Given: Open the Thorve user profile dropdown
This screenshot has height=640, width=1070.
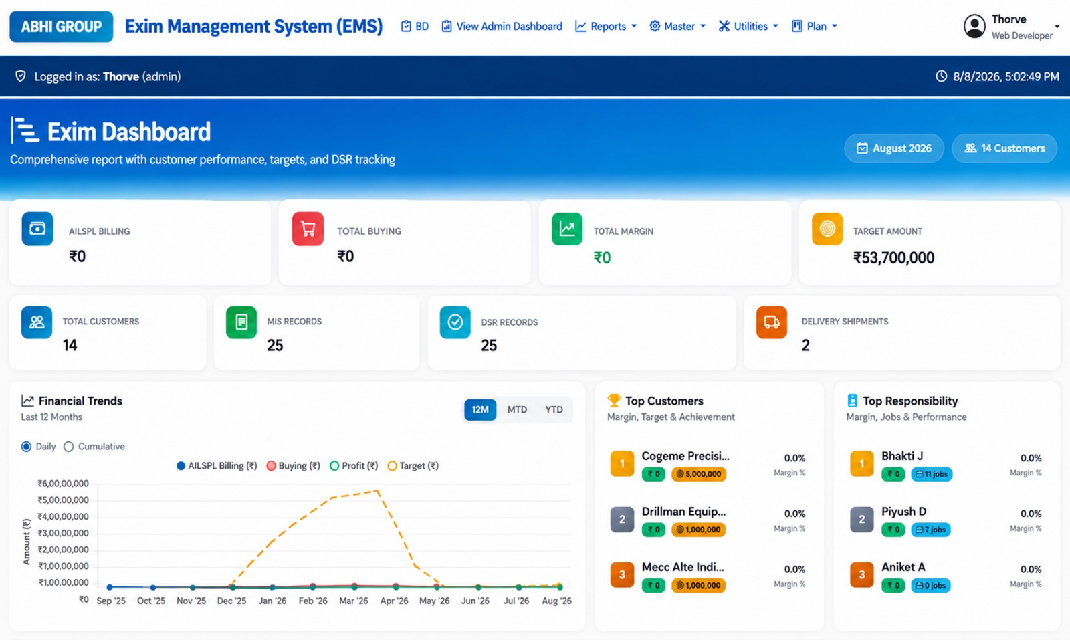Looking at the screenshot, I should pos(1012,27).
